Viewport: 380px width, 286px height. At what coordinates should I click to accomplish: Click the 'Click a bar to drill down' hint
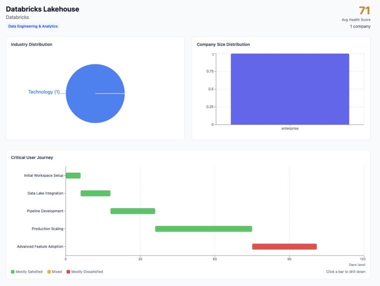(x=346, y=272)
